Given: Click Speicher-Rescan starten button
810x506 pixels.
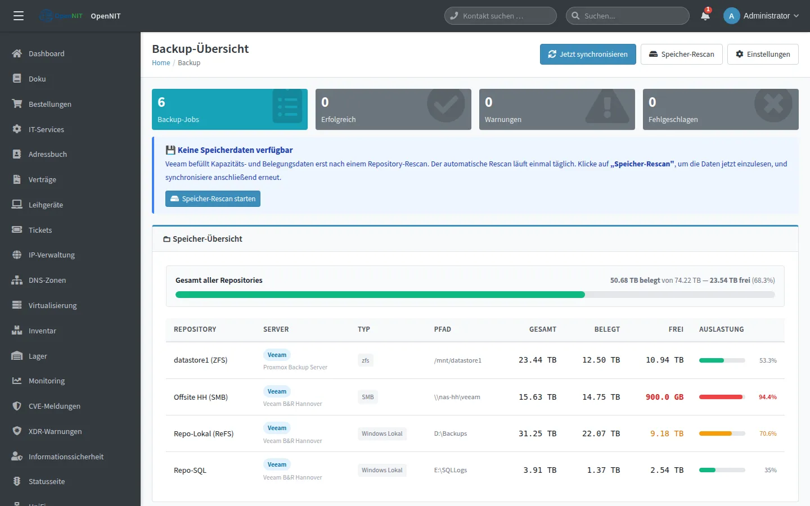Looking at the screenshot, I should (x=213, y=198).
